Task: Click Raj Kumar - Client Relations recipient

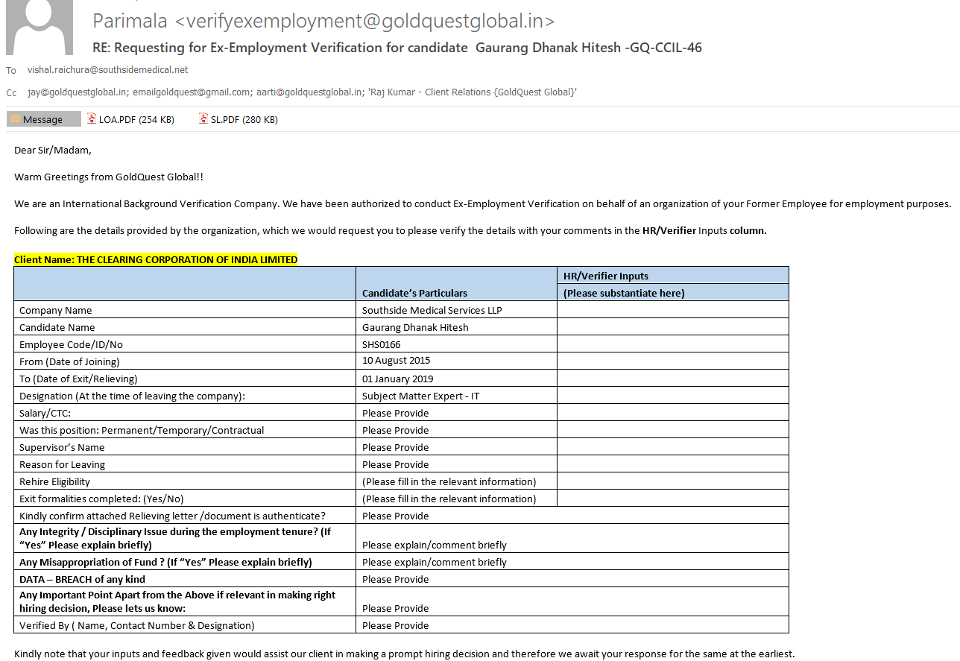Action: [x=473, y=92]
